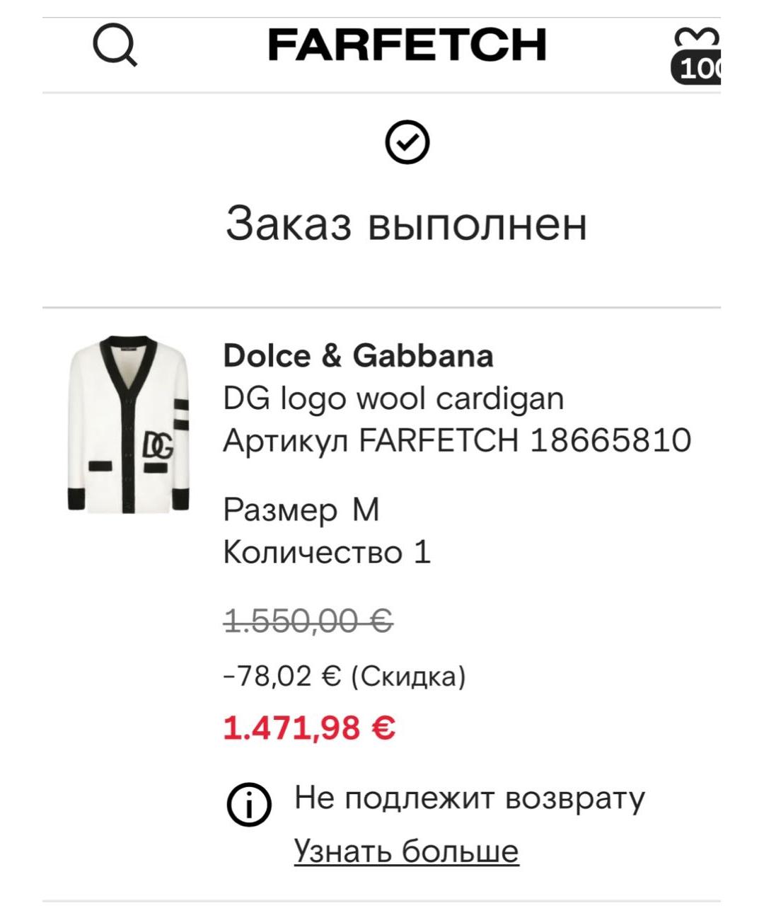Follow the Узнать больше link
This screenshot has width=764, height=906.
tap(406, 850)
